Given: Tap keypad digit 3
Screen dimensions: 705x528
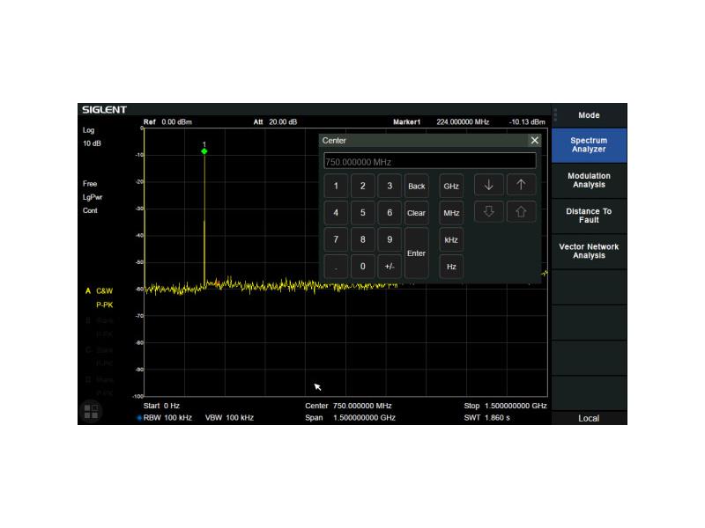Looking at the screenshot, I should [x=390, y=186].
